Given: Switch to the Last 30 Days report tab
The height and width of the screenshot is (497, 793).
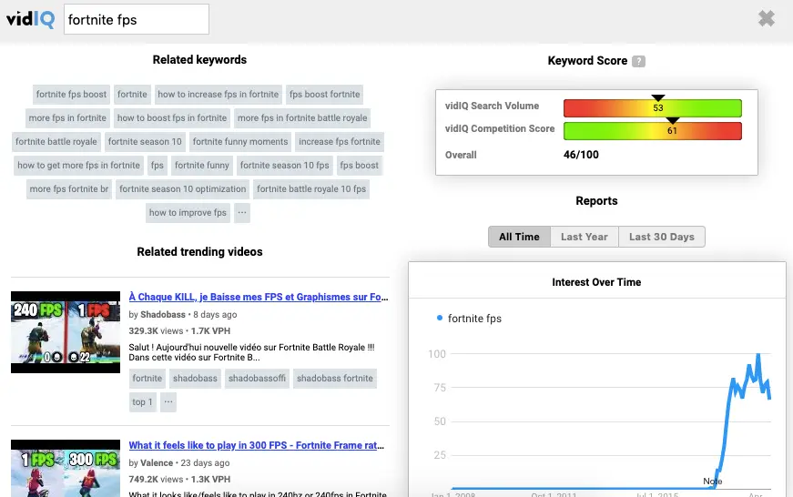Looking at the screenshot, I should pyautogui.click(x=662, y=237).
